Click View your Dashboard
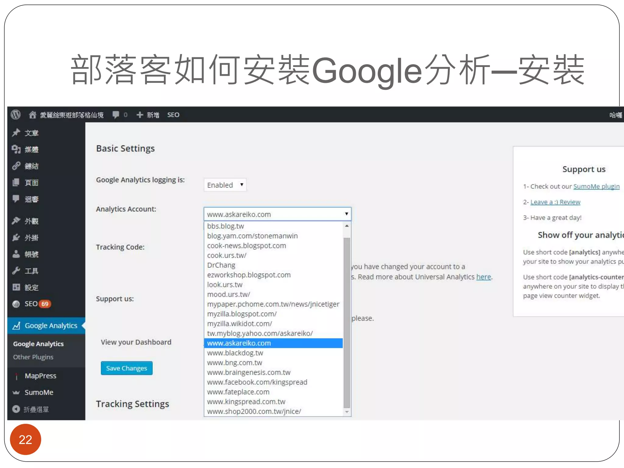The image size is (624, 468). tap(136, 342)
